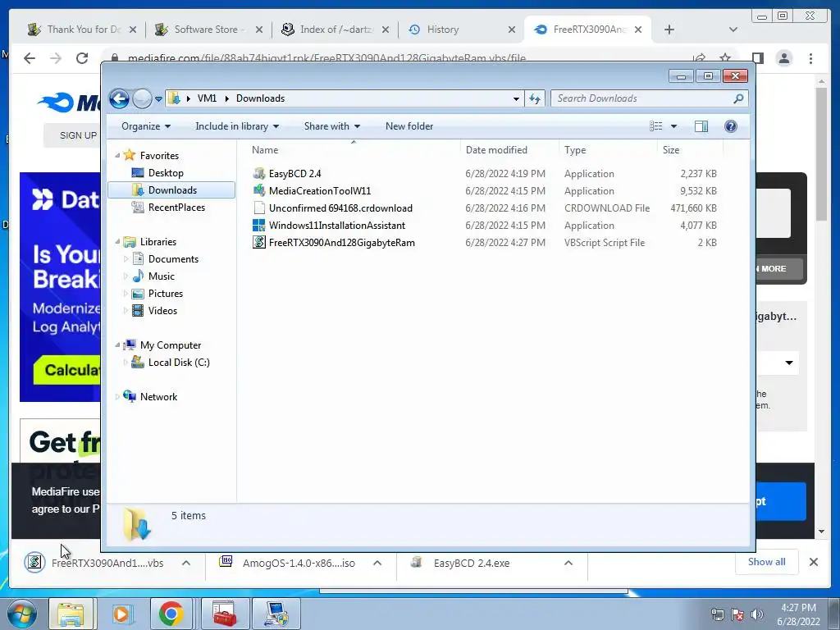
Task: Open the Organize menu
Action: click(146, 126)
